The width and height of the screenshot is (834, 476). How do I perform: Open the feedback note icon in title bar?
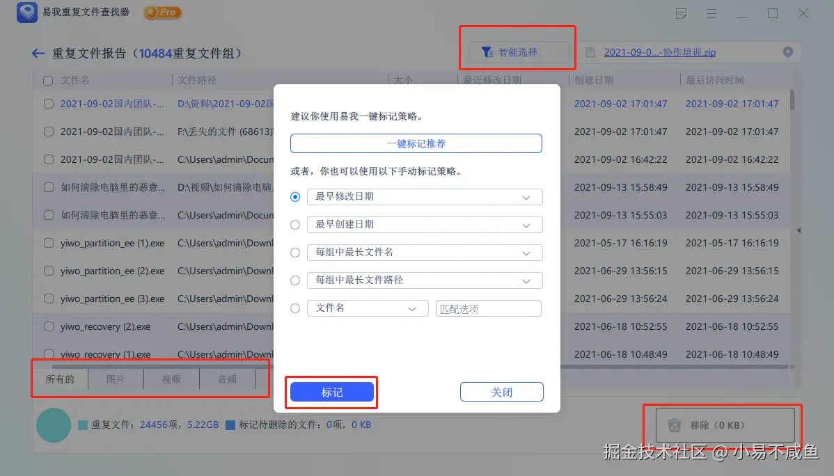(681, 14)
